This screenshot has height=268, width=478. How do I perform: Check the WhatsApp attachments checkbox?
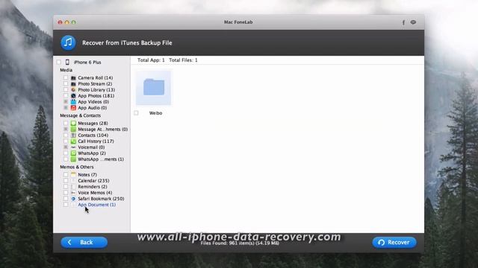click(x=66, y=159)
